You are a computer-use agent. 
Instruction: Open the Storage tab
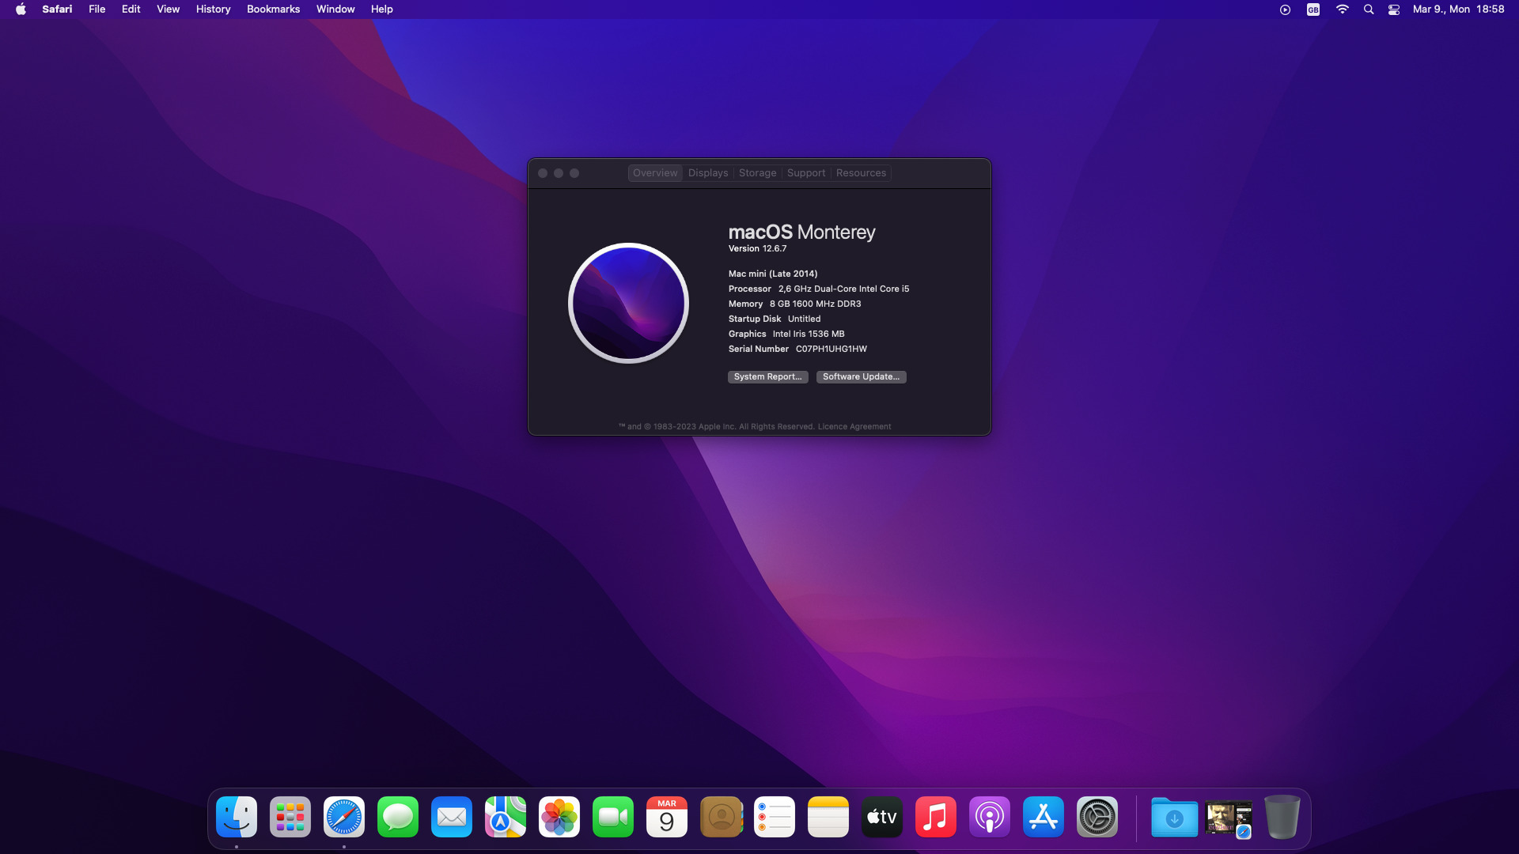pyautogui.click(x=757, y=172)
